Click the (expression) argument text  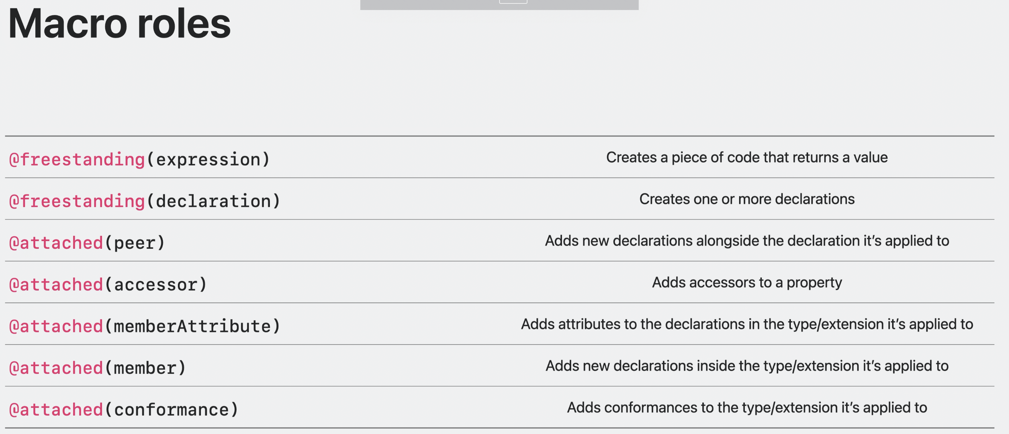click(x=208, y=159)
